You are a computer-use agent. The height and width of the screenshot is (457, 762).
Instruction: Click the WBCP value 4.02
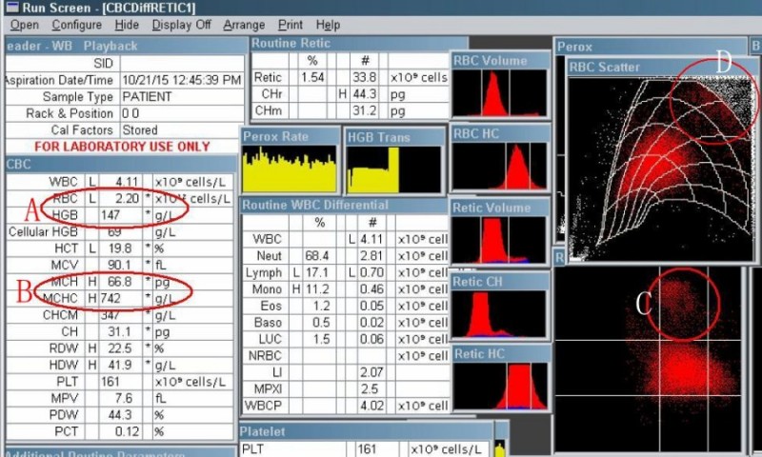tap(371, 405)
